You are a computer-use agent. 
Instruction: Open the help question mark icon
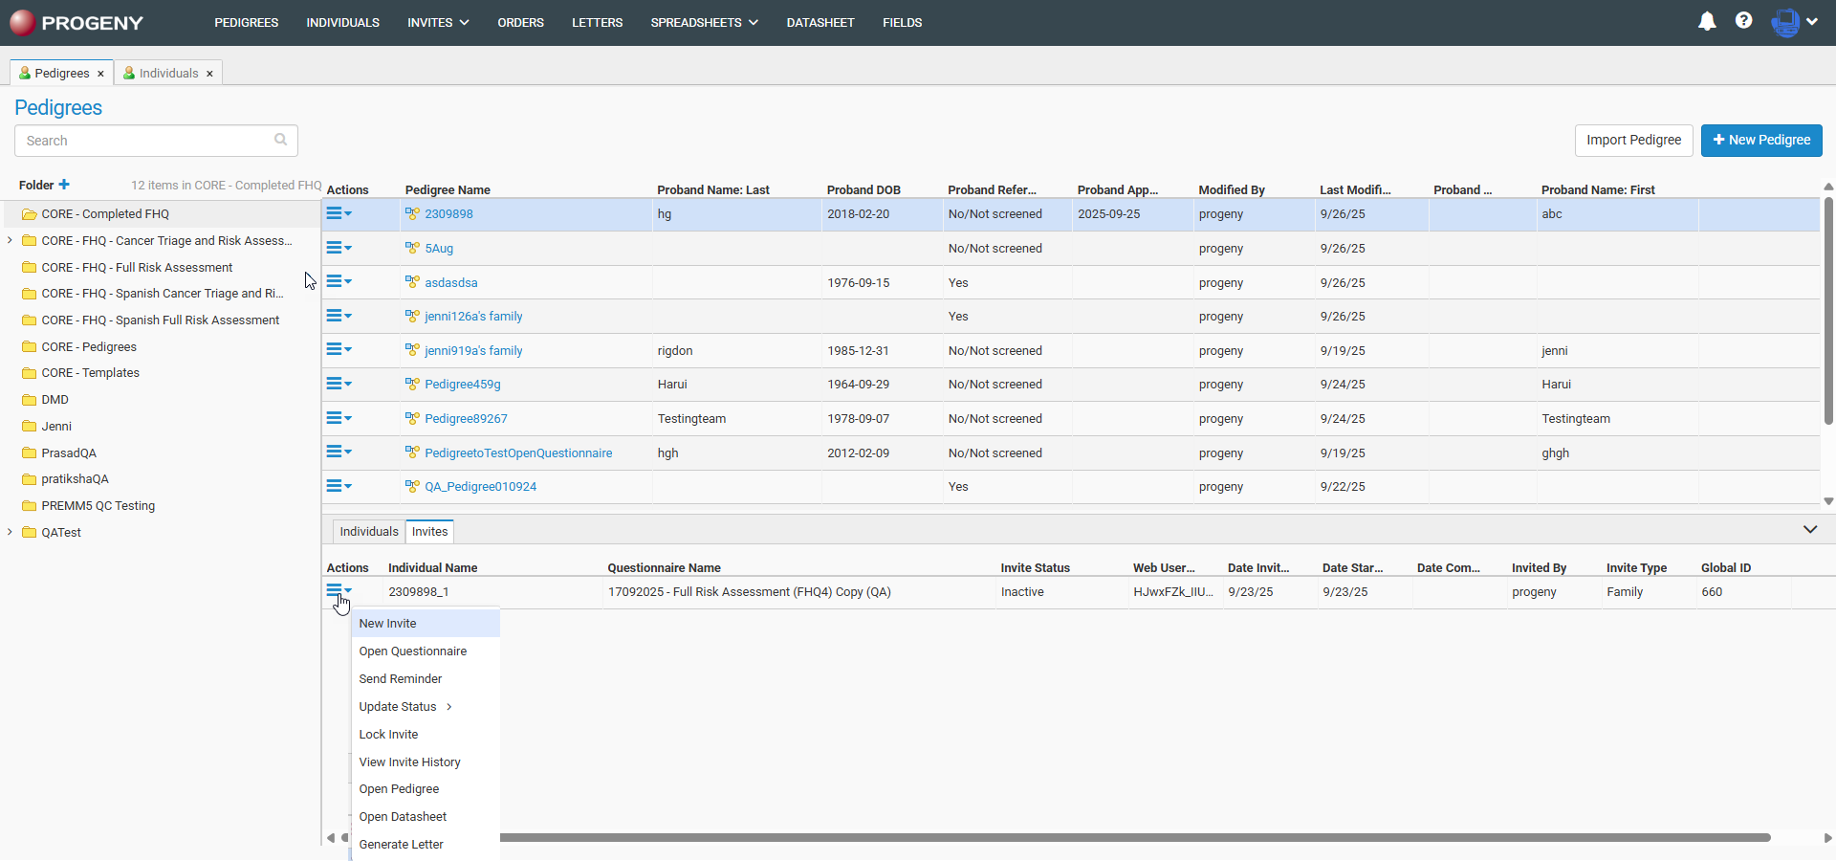pyautogui.click(x=1744, y=21)
